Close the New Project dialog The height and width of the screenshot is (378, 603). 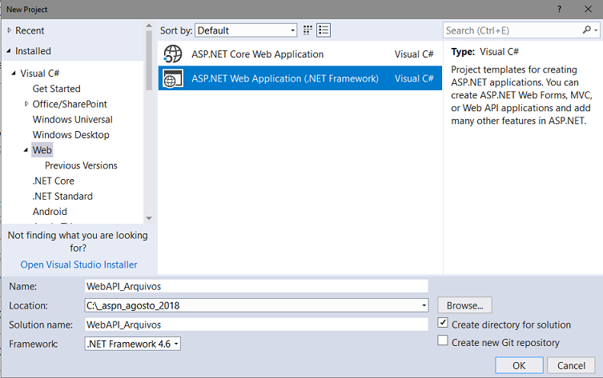pos(588,10)
